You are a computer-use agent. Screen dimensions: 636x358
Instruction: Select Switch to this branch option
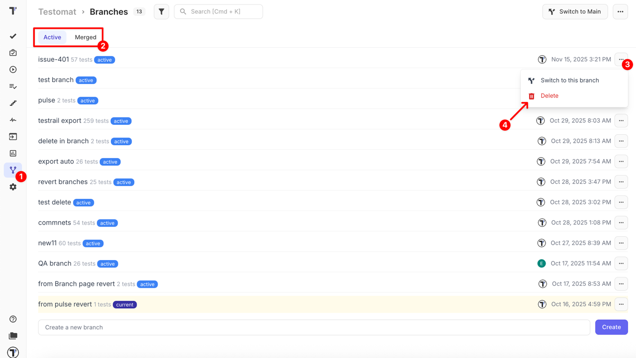(x=569, y=81)
